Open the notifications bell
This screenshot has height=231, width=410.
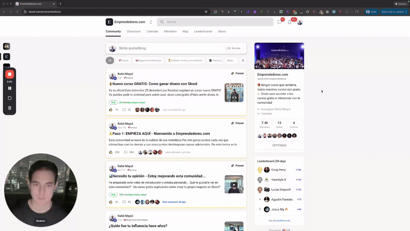pos(289,22)
